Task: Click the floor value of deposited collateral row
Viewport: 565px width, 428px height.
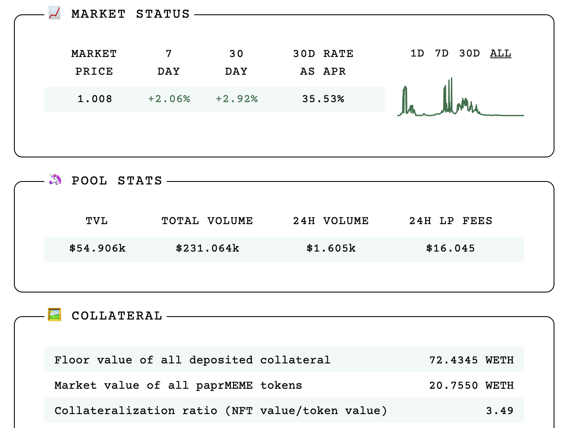Action: pyautogui.click(x=284, y=360)
